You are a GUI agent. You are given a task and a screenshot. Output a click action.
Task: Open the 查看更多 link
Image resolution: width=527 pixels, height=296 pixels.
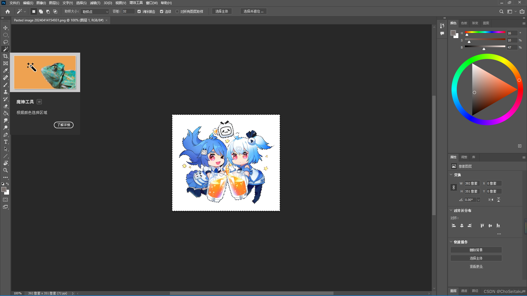(x=476, y=266)
